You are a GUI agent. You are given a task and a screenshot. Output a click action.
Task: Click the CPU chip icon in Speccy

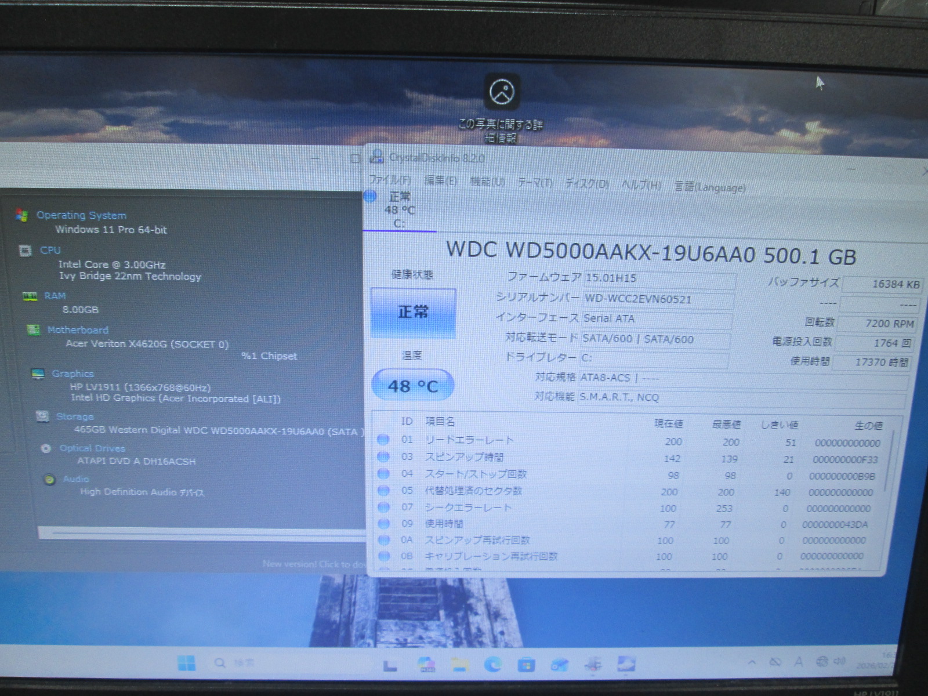click(x=26, y=251)
